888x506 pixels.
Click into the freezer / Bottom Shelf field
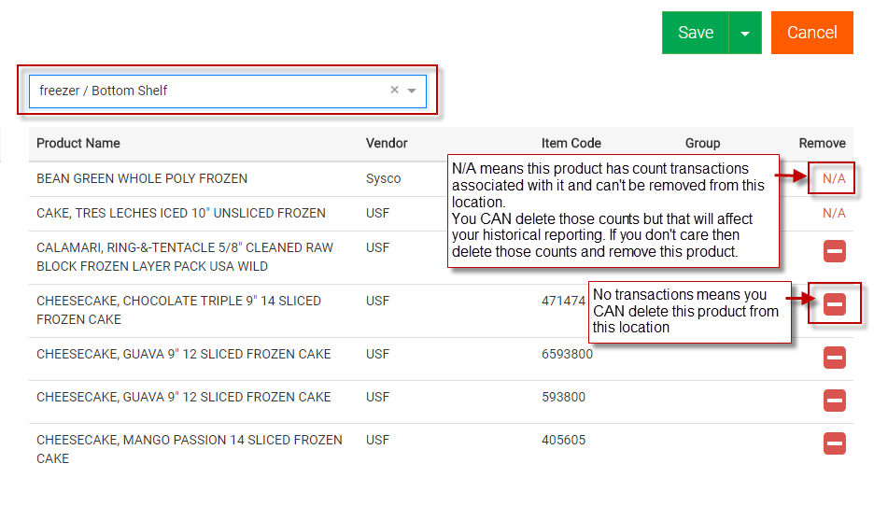205,91
